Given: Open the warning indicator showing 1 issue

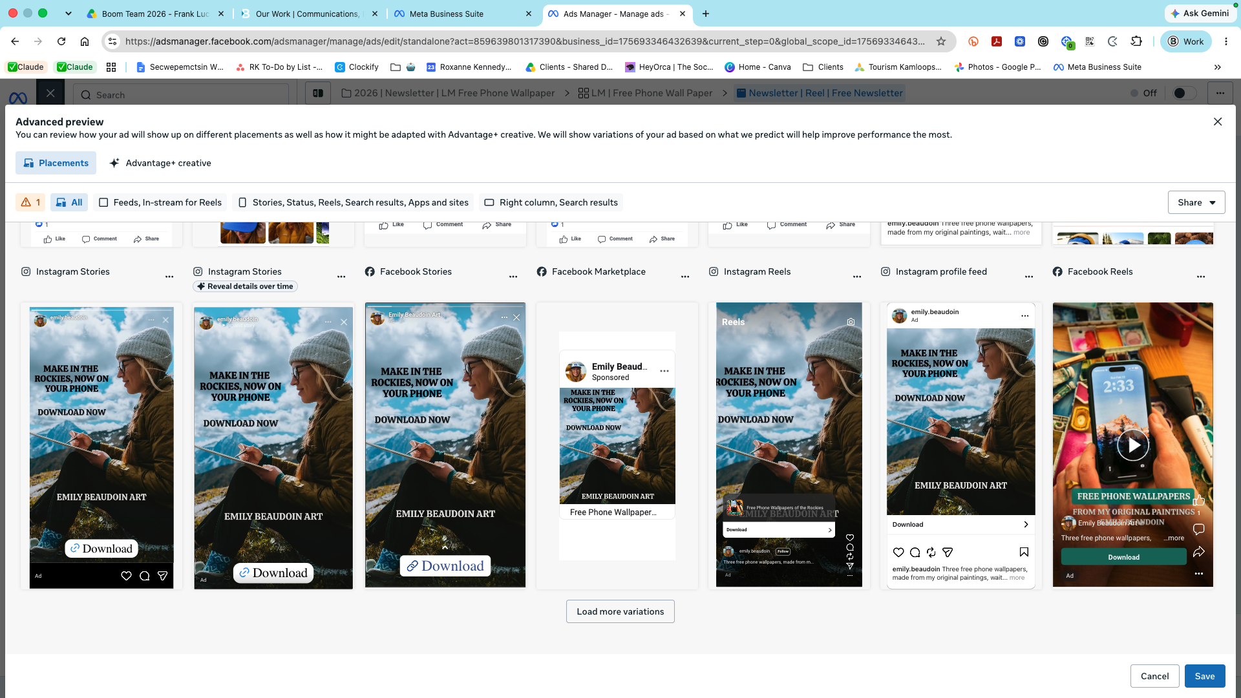Looking at the screenshot, I should tap(30, 202).
